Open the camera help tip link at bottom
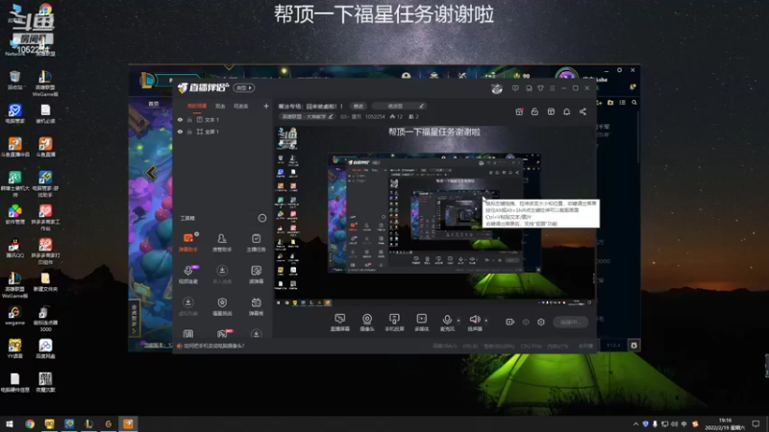Image resolution: width=769 pixels, height=432 pixels. [x=213, y=346]
